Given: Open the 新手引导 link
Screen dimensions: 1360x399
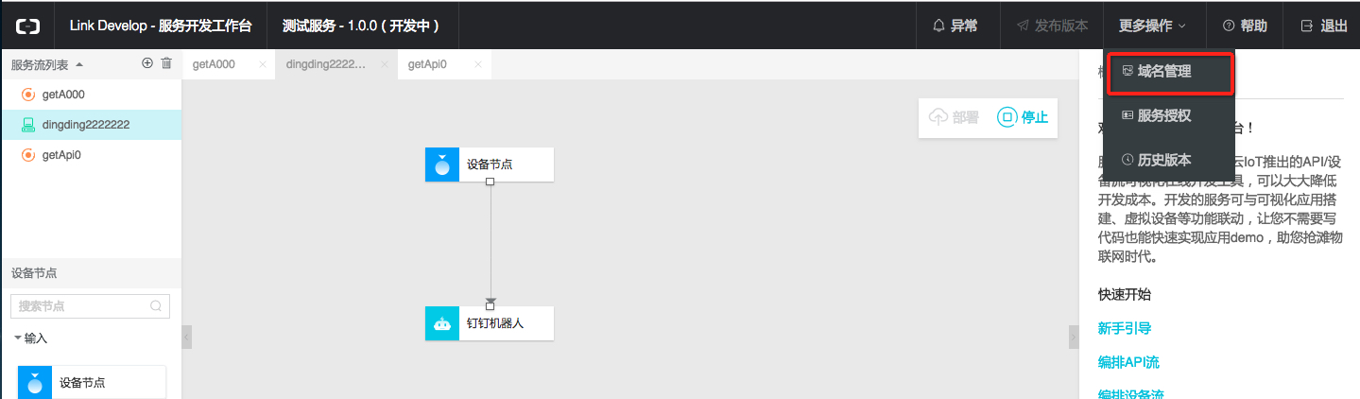Looking at the screenshot, I should tap(1125, 328).
